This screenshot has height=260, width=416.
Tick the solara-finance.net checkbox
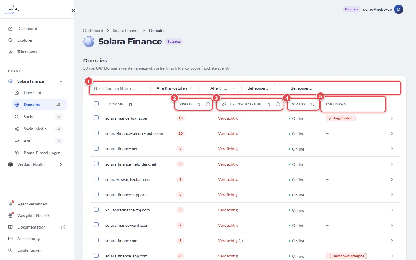point(96,148)
